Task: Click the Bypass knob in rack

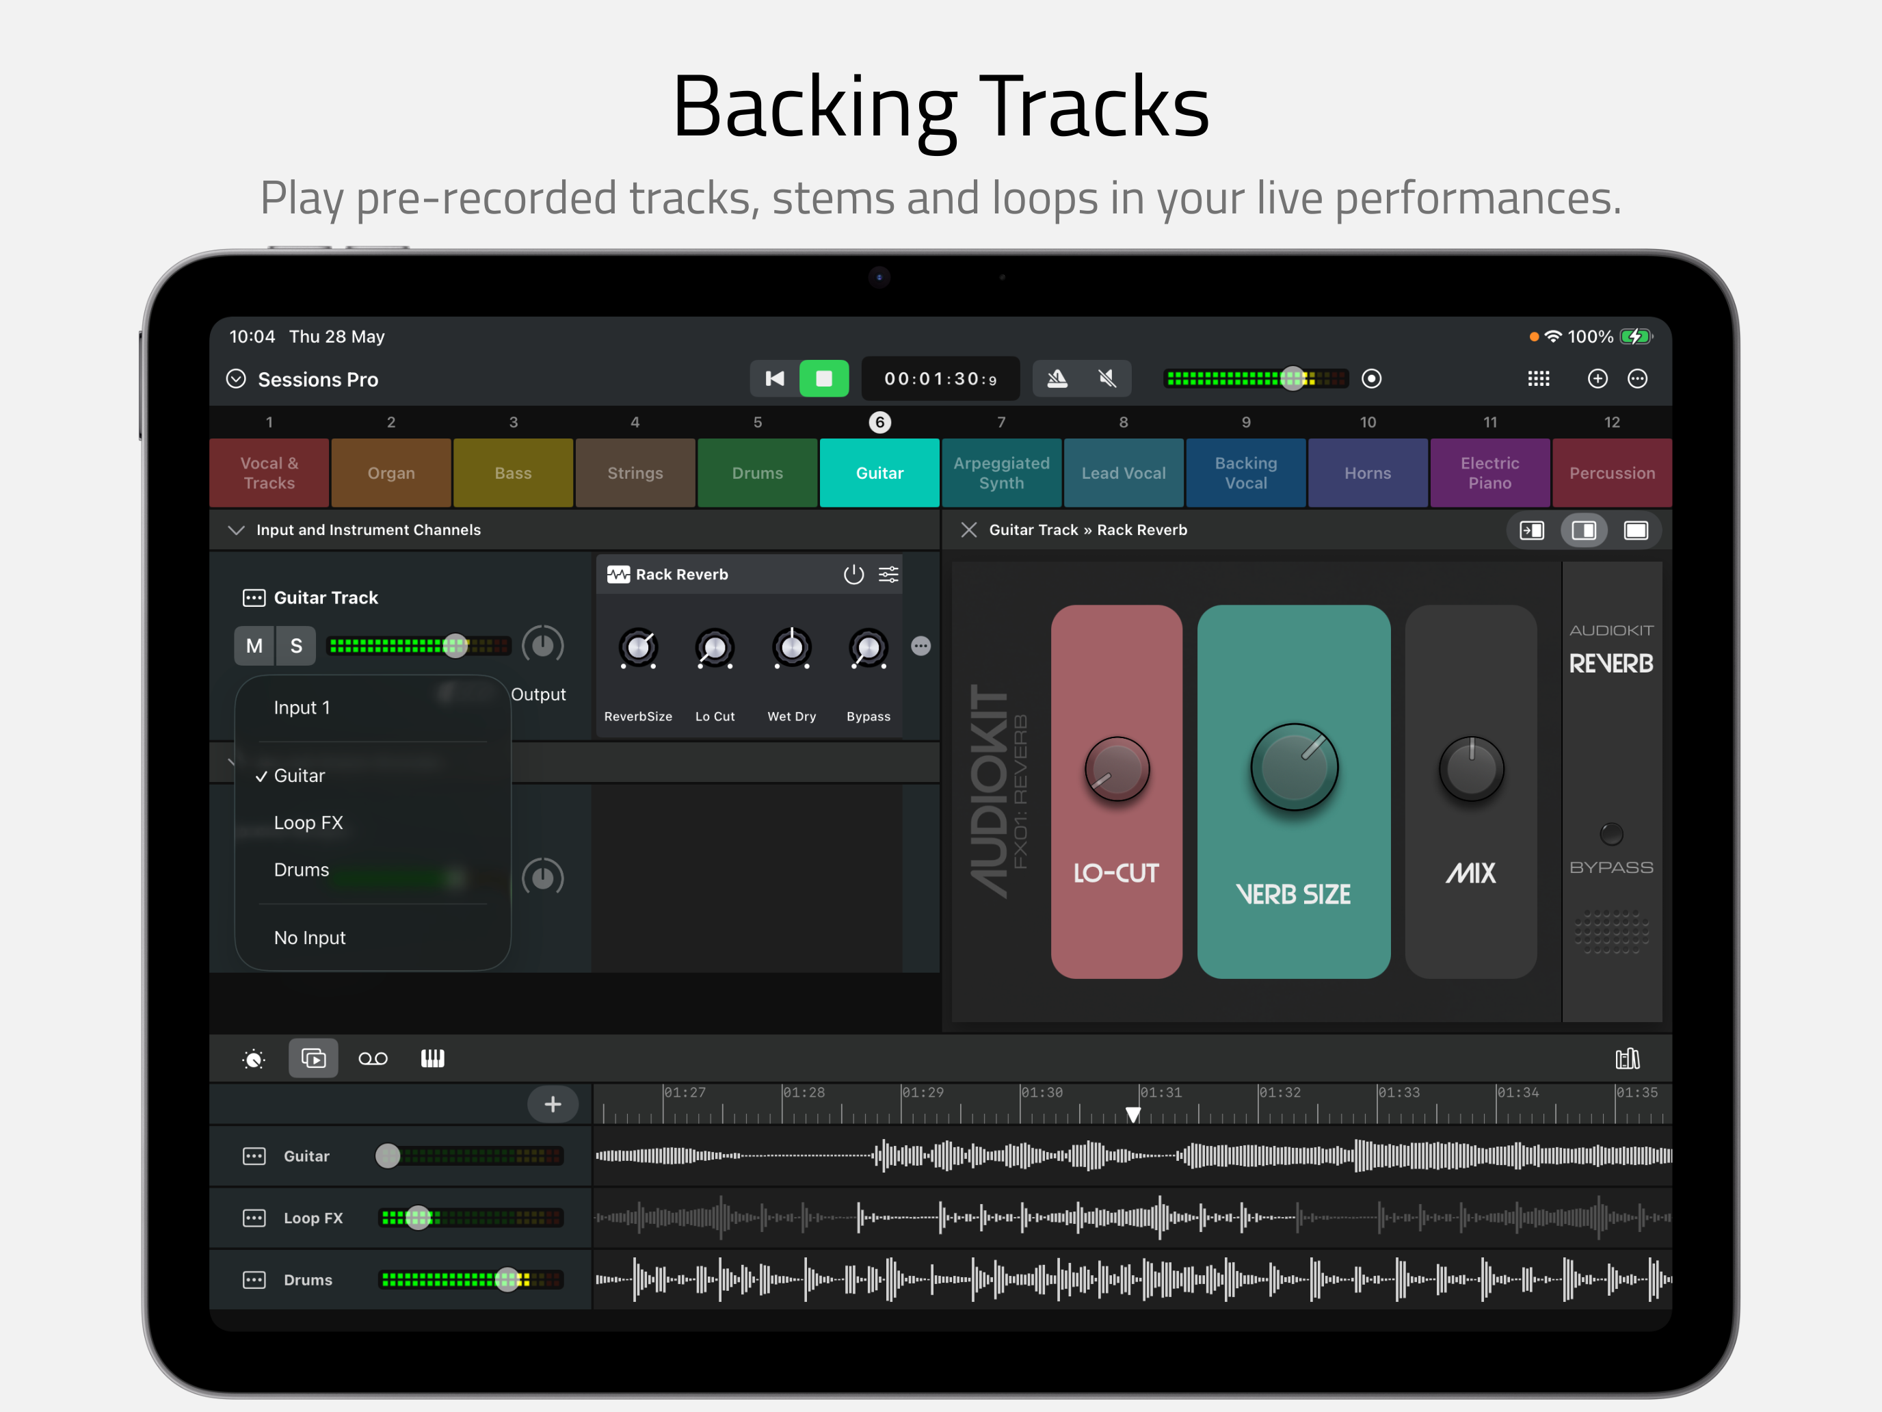Action: (x=868, y=649)
